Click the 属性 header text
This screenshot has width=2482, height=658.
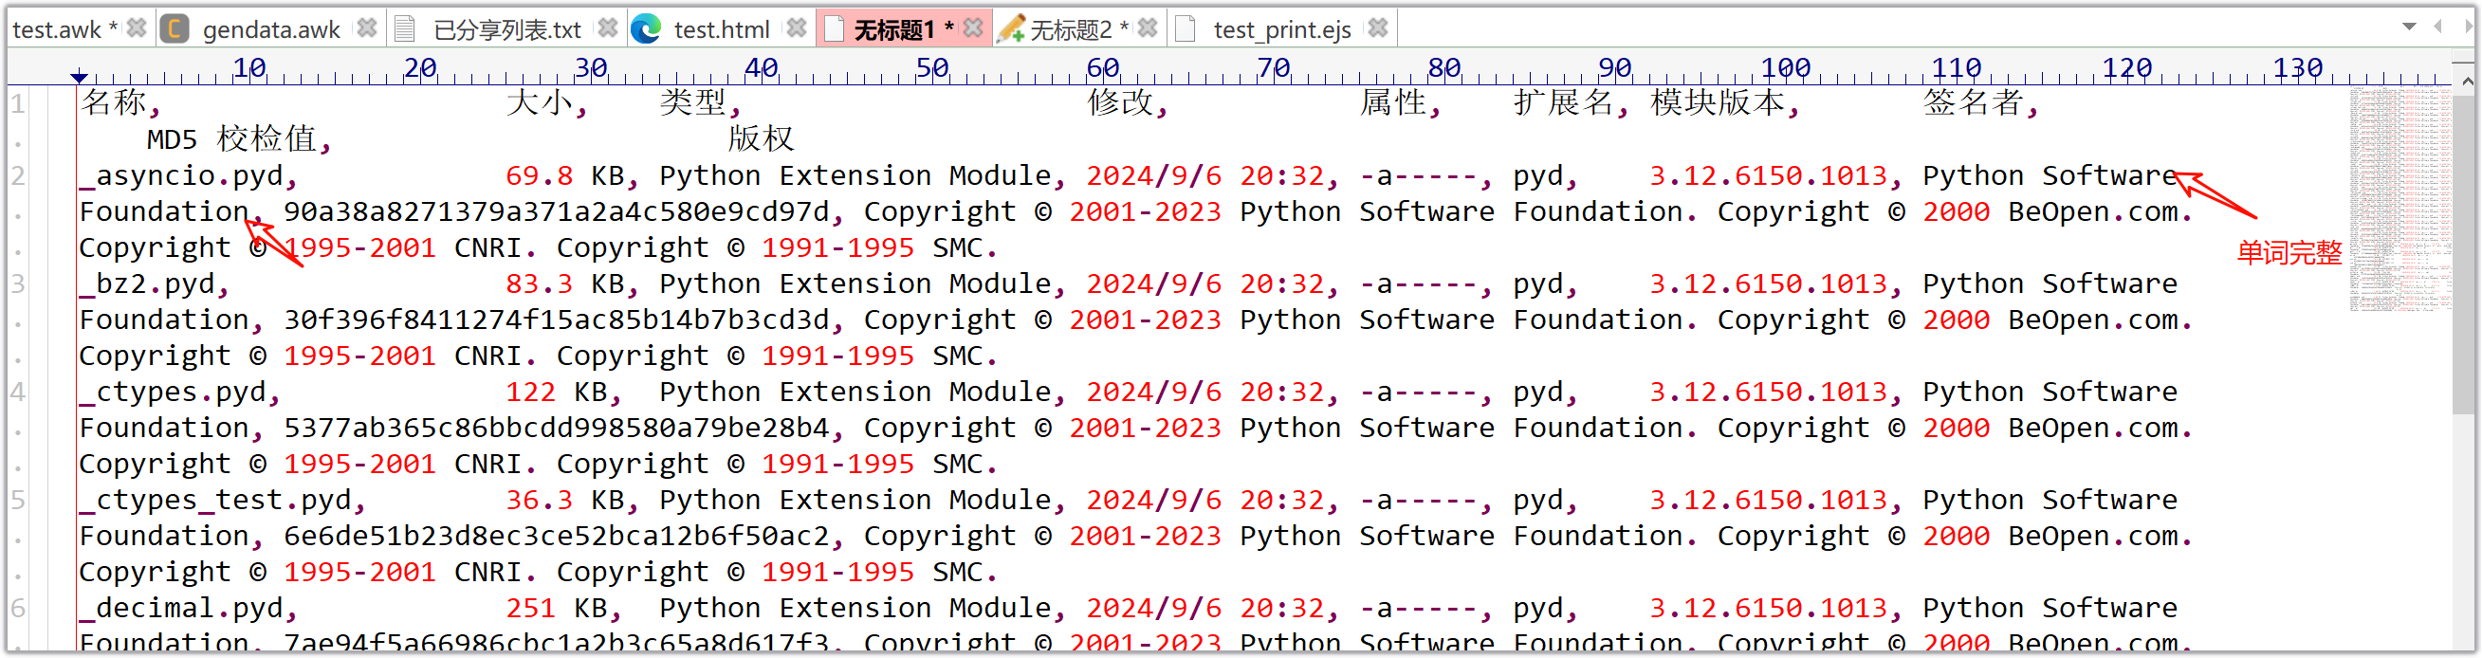[x=1393, y=102]
